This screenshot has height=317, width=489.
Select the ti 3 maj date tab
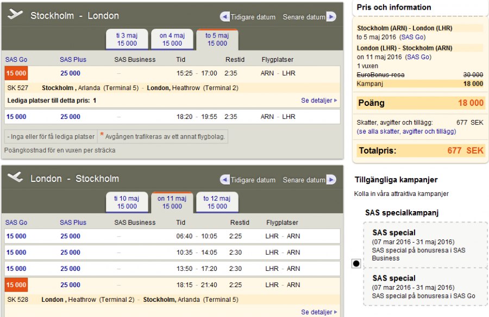[127, 39]
